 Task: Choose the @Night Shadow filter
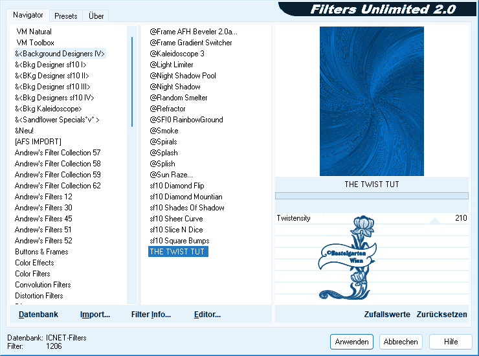tap(175, 87)
